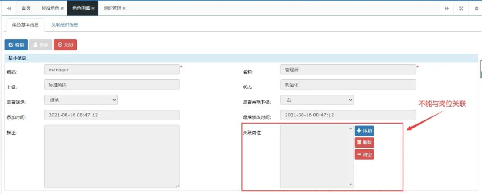This screenshot has width=482, height=194.
Task: Click the 描述 textarea resize handle
Action: pyautogui.click(x=178, y=186)
